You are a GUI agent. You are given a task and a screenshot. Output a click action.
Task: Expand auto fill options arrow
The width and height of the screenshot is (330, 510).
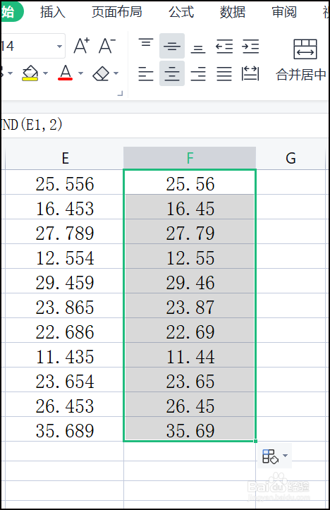(x=285, y=456)
